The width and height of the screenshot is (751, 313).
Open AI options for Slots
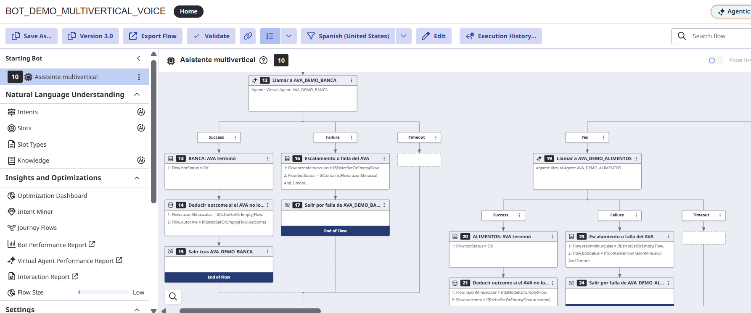click(x=141, y=128)
